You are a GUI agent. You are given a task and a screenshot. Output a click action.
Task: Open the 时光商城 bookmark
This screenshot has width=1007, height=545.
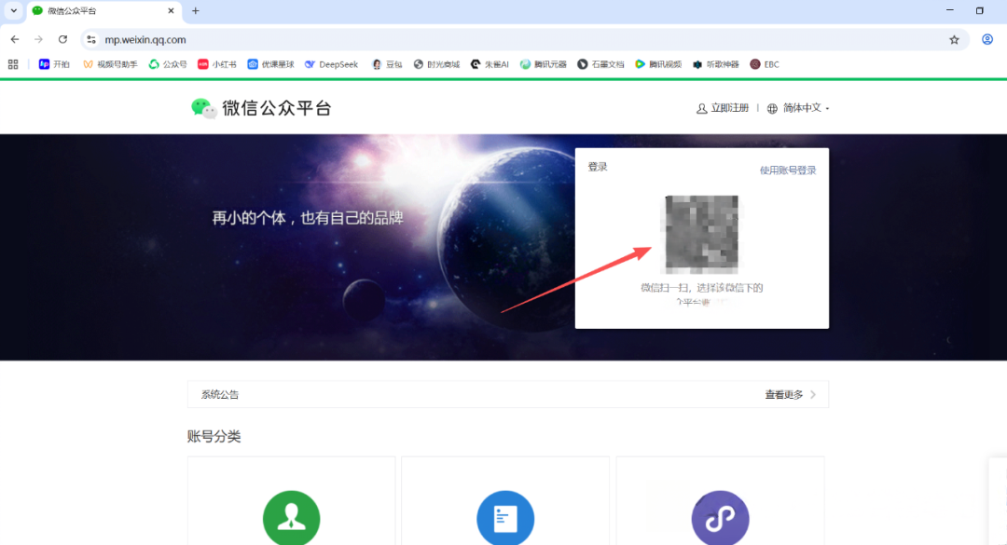(436, 64)
